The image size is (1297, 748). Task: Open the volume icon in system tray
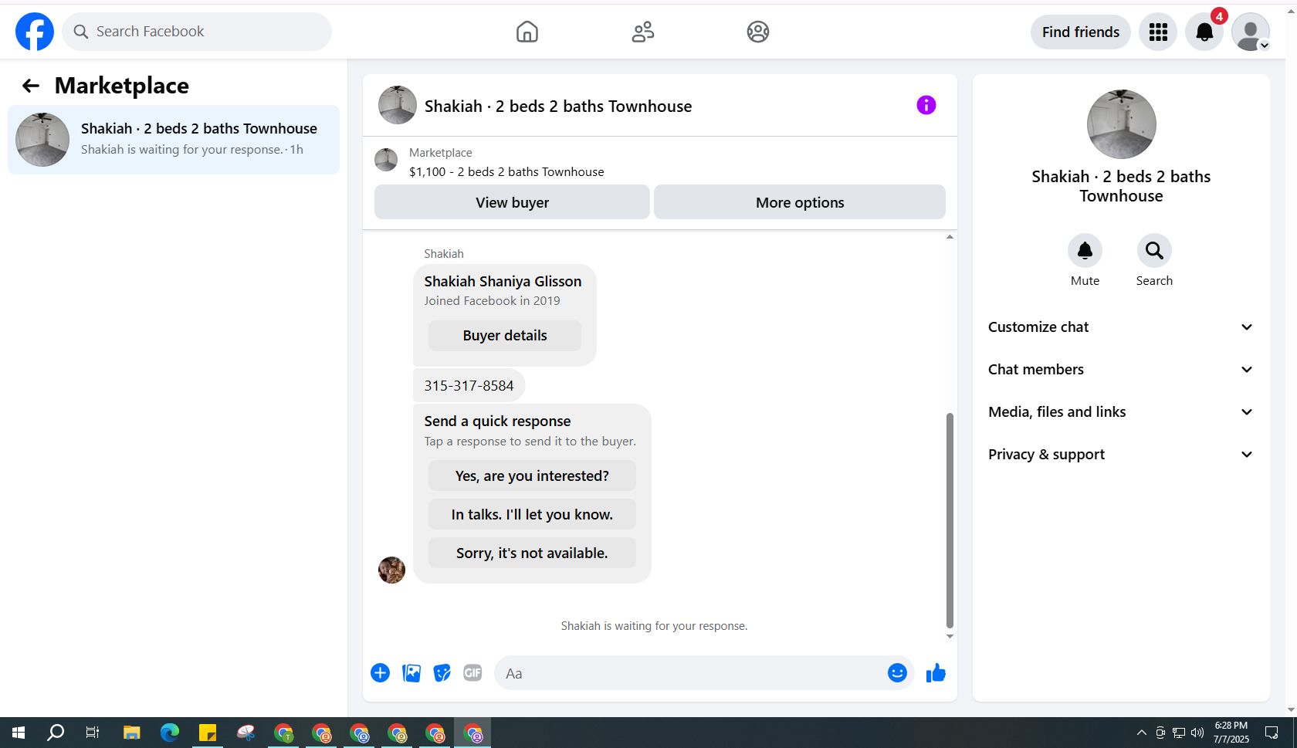pyautogui.click(x=1197, y=733)
